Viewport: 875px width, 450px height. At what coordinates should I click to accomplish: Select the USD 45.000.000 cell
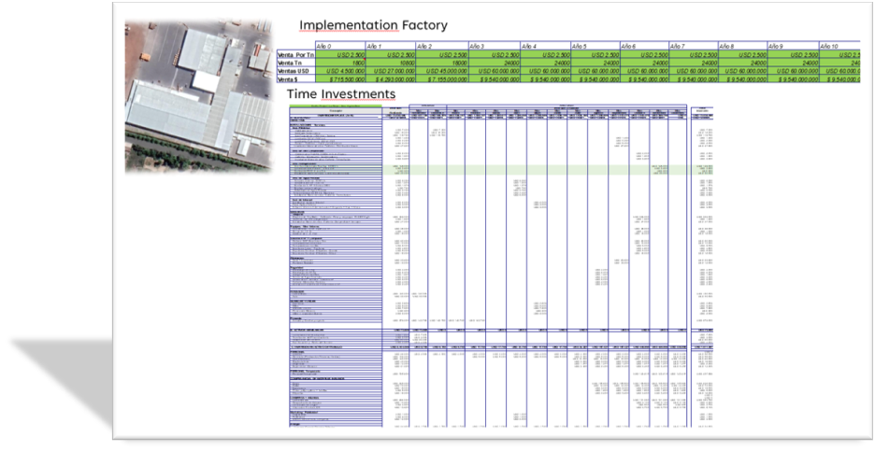click(x=441, y=72)
